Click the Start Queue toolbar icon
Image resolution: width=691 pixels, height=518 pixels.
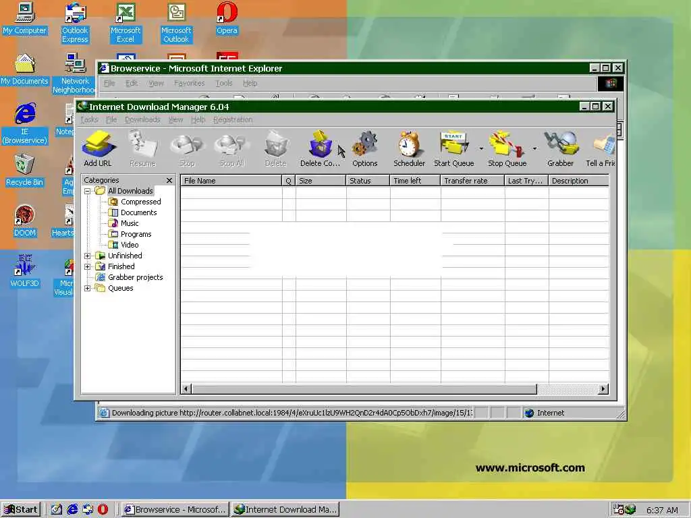tap(454, 149)
